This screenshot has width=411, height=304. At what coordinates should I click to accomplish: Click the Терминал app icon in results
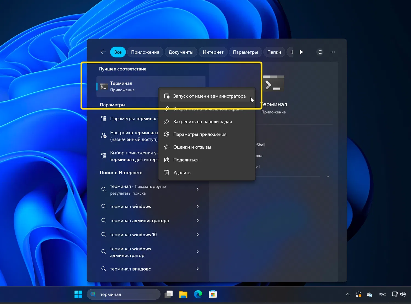pos(104,87)
